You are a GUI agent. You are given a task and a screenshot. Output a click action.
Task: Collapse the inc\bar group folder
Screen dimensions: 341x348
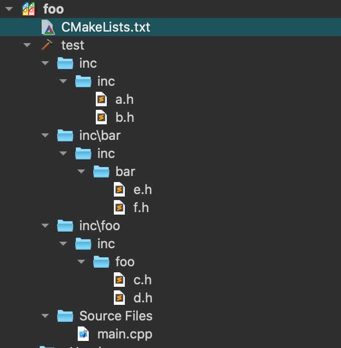[x=45, y=135]
